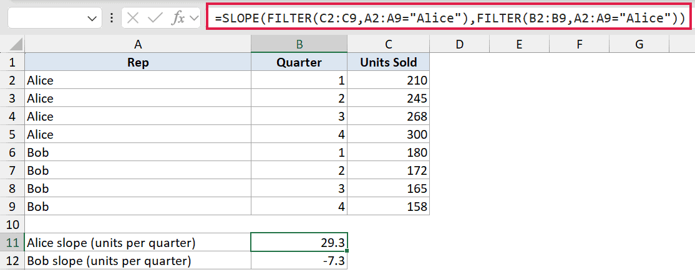
Task: Click the Enter checkmark formula icon
Action: pos(155,18)
